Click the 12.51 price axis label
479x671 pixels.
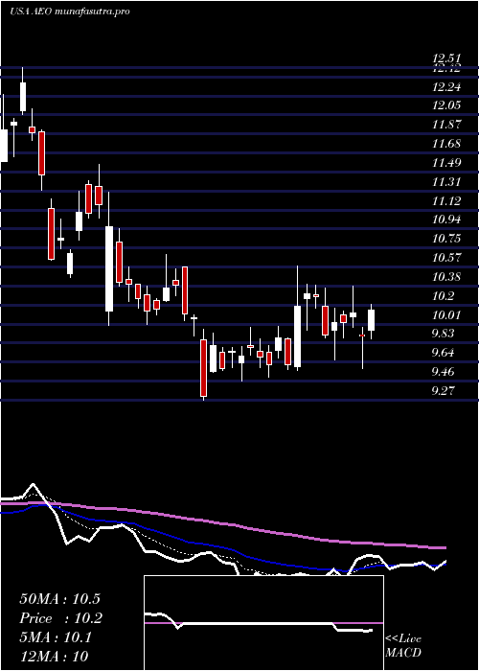[446, 58]
